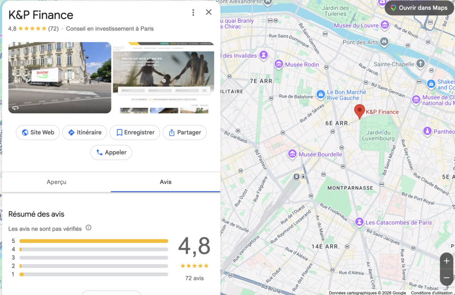Select the K&P Finance red map pin

click(359, 111)
